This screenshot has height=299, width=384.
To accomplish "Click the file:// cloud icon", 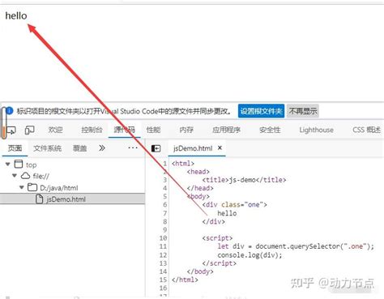I will point(25,176).
